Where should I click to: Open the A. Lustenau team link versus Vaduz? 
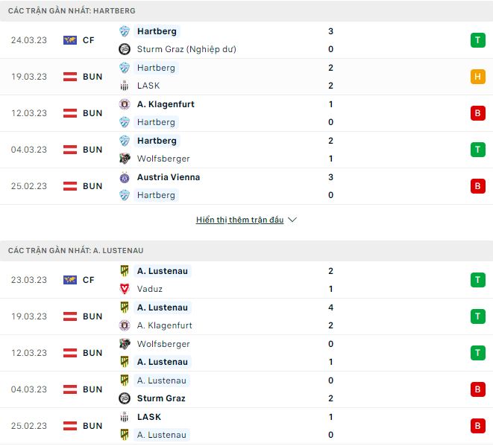(162, 271)
